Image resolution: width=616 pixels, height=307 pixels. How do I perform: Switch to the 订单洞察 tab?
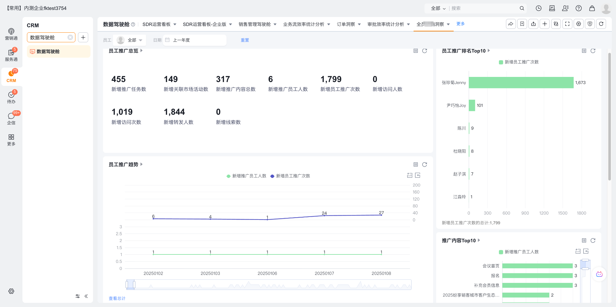click(x=346, y=24)
